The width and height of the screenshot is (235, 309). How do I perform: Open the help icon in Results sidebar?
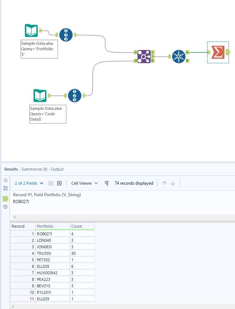(5, 207)
